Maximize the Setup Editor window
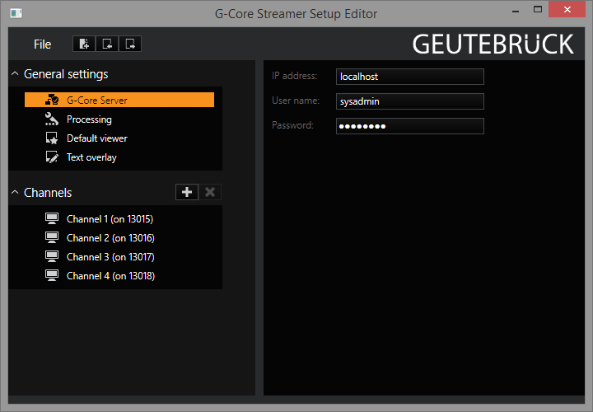 point(538,9)
